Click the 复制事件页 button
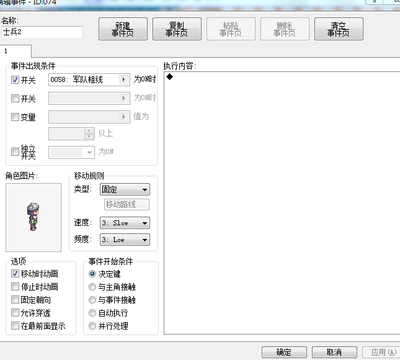 click(177, 29)
